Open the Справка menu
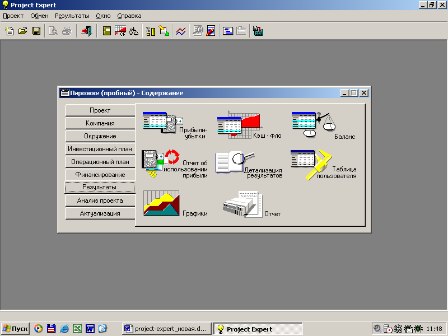This screenshot has height=336, width=448. point(129,16)
